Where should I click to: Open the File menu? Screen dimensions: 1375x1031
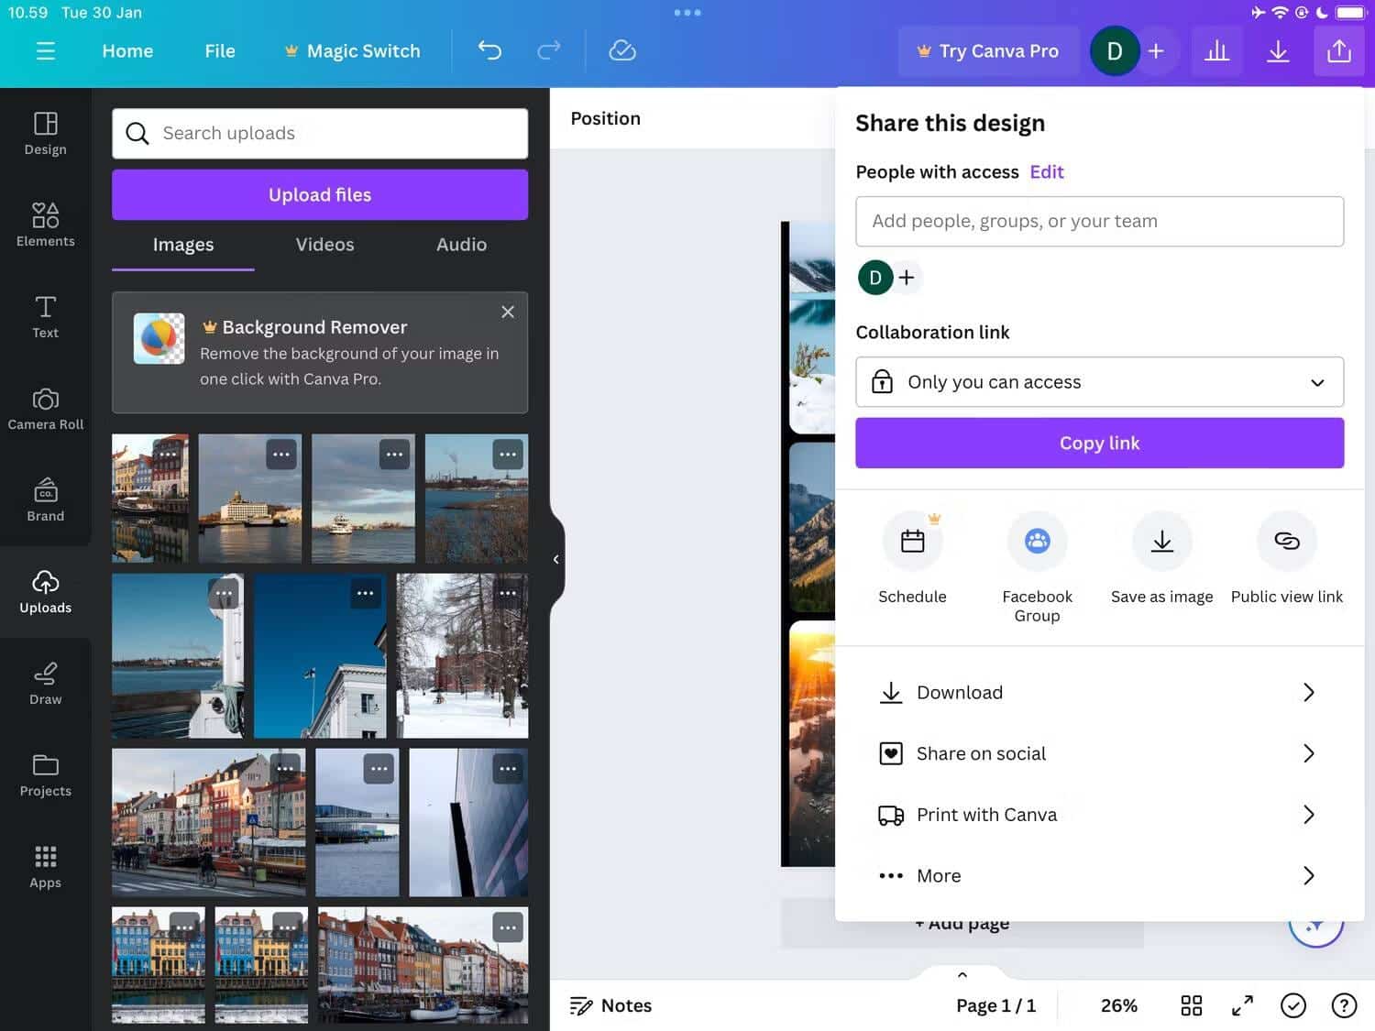(220, 51)
